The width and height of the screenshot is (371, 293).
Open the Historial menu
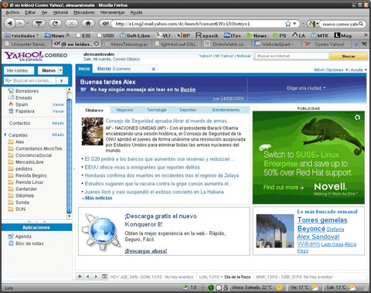60,12
